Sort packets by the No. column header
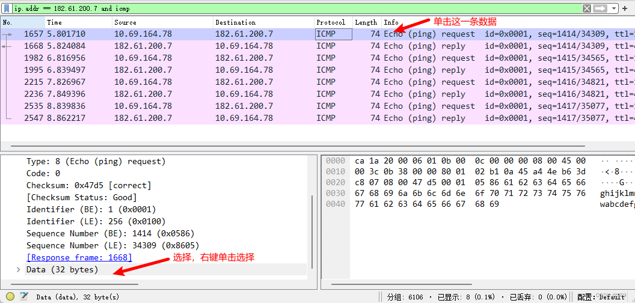The height and width of the screenshot is (303, 635). pyautogui.click(x=22, y=22)
